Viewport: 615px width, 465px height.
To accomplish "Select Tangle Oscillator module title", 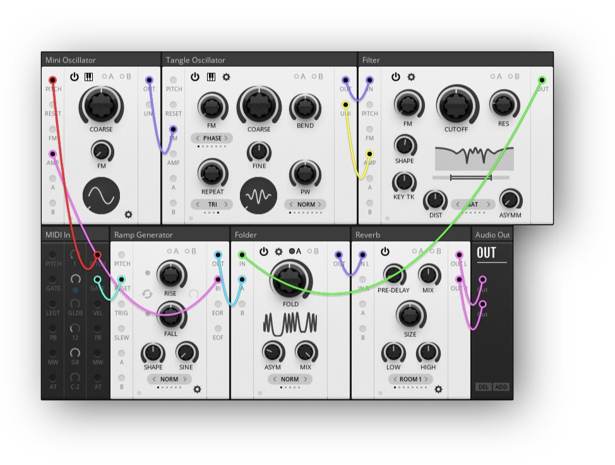I will coord(195,60).
